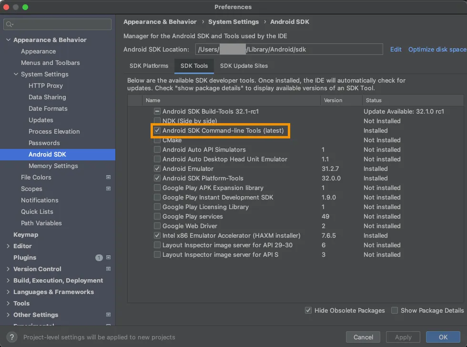
Task: Click the Cancel button
Action: pos(363,337)
